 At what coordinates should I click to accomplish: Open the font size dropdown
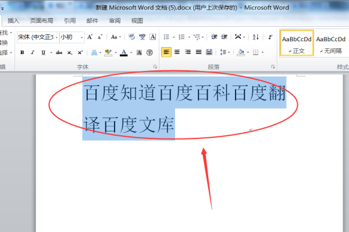pyautogui.click(x=81, y=37)
